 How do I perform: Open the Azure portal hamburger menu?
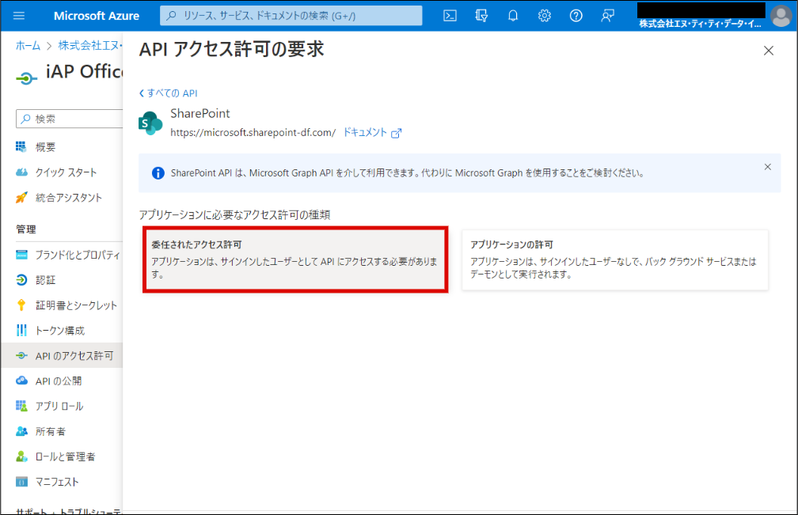coord(19,16)
